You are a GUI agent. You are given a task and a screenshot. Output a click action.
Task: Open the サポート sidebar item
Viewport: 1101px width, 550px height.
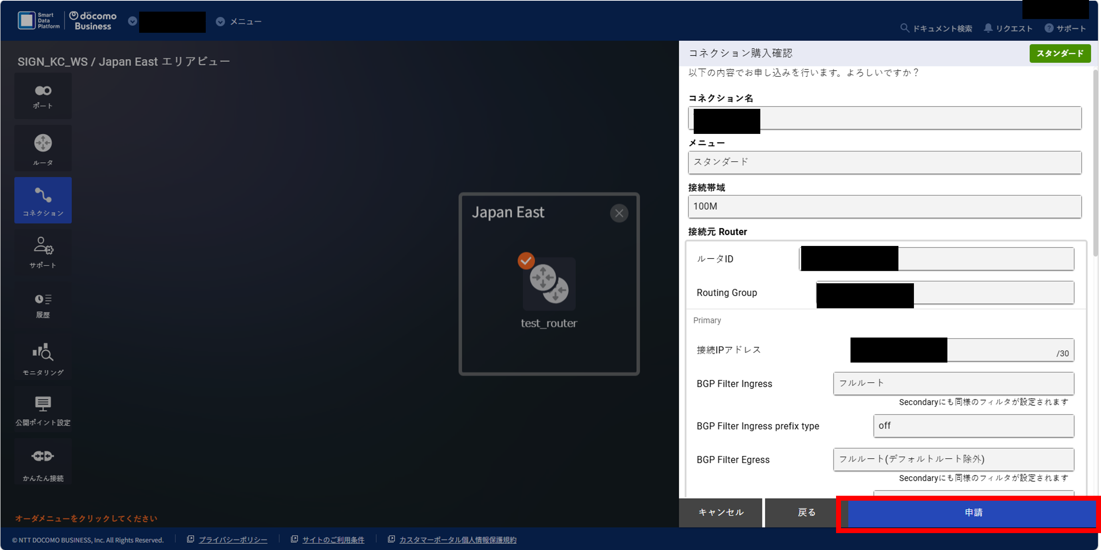pyautogui.click(x=43, y=253)
